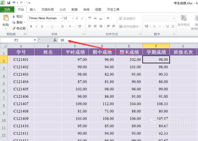Click the 合并后居中 merge and center button
The width and height of the screenshot is (198, 141).
[x=129, y=26]
